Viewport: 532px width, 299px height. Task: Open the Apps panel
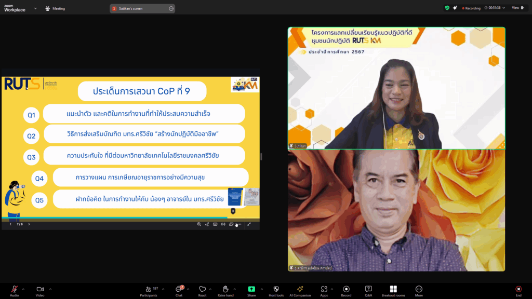coord(324,291)
